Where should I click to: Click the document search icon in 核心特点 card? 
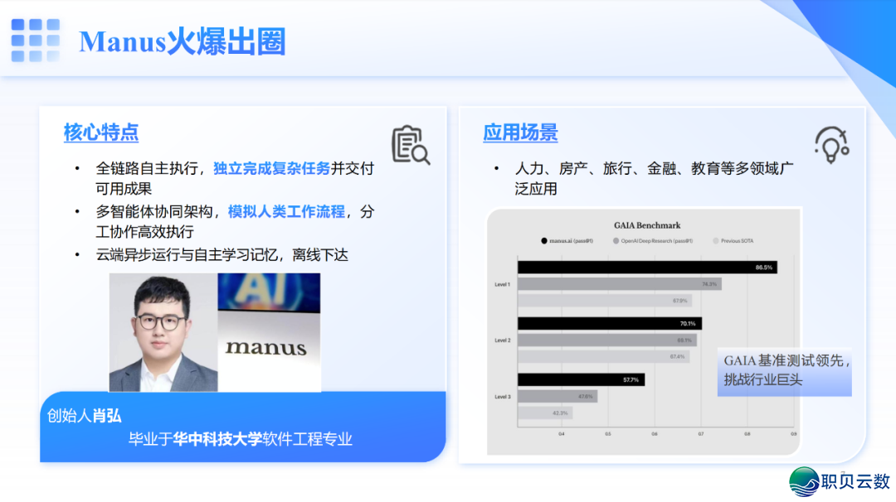click(410, 145)
